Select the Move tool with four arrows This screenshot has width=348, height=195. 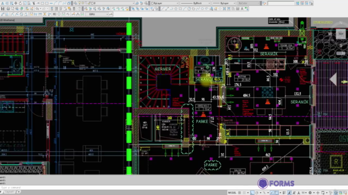(16, 3)
